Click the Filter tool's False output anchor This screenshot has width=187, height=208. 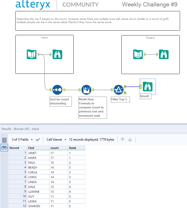click(x=125, y=93)
